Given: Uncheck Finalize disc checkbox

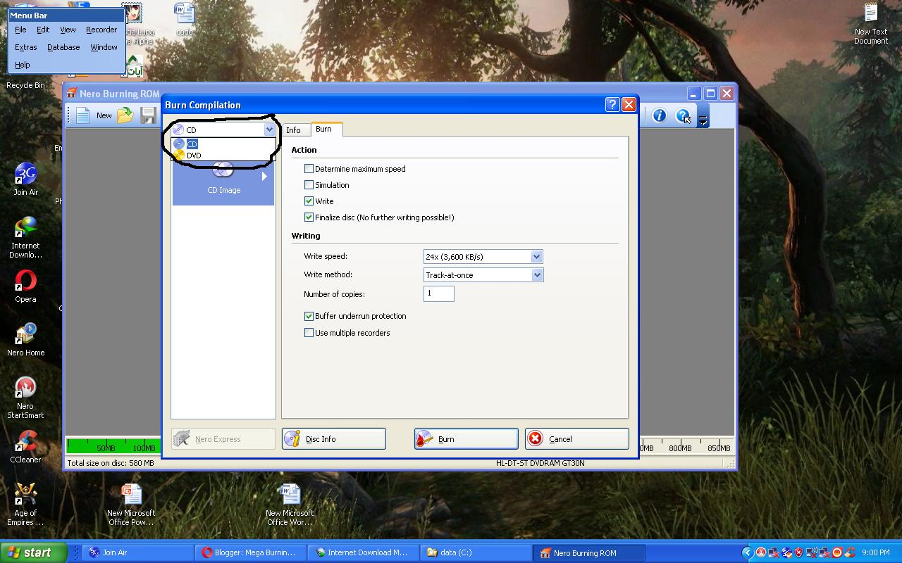Looking at the screenshot, I should 309,217.
